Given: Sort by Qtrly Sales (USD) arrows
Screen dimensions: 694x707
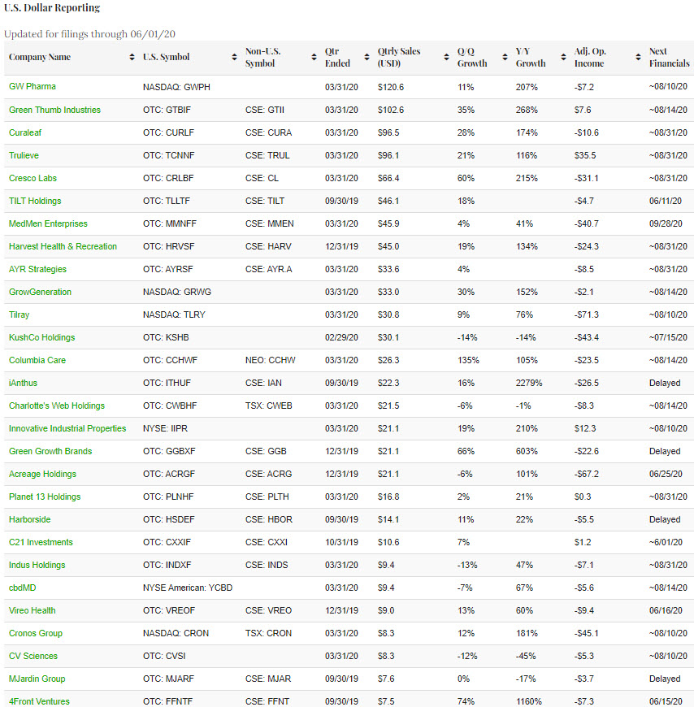Looking at the screenshot, I should (x=446, y=58).
